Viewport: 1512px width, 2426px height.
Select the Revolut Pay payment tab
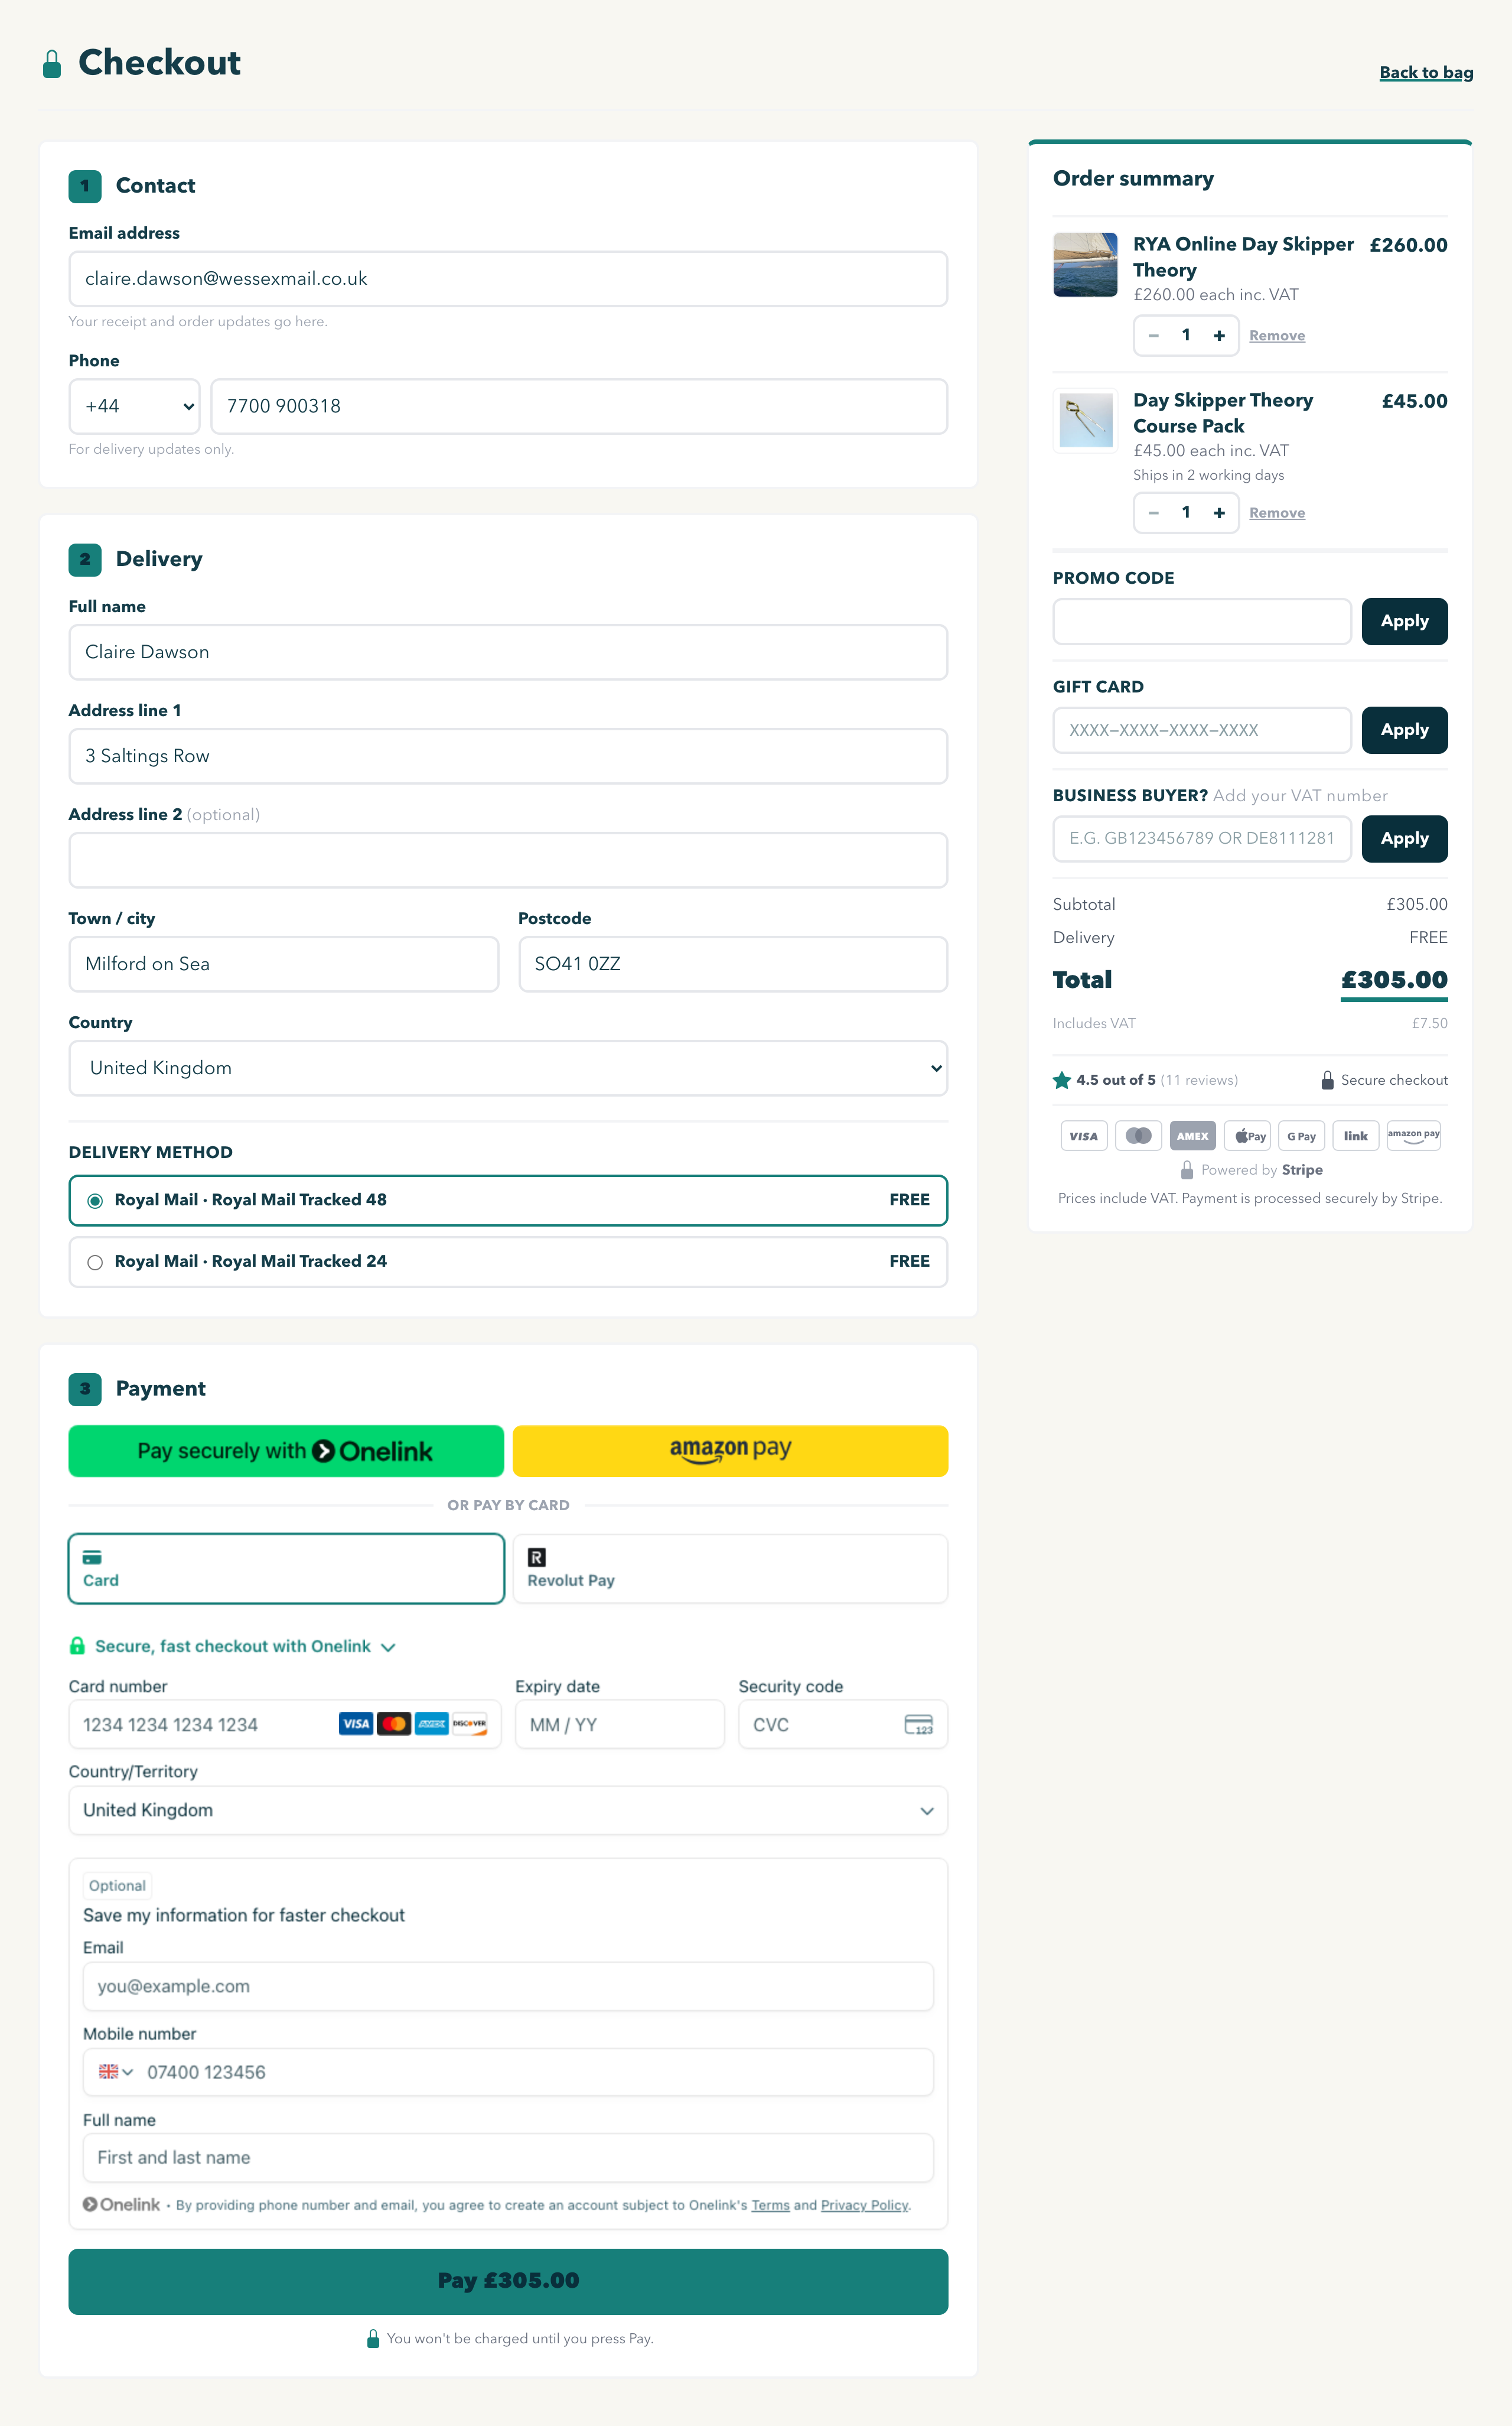[730, 1569]
